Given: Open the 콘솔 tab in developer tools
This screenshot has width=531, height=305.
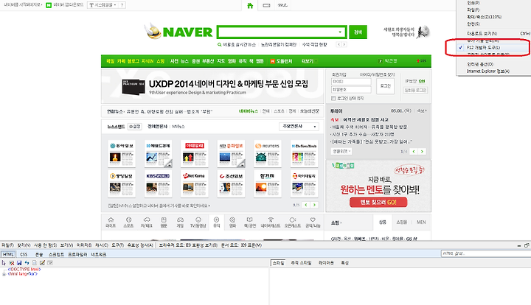Looking at the screenshot, I should [39, 254].
